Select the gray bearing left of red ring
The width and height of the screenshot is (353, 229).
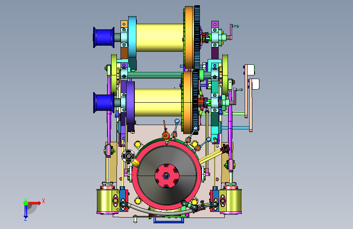(x=128, y=156)
